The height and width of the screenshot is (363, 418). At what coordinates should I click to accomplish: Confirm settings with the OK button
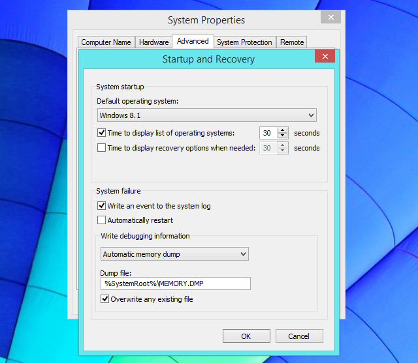[x=246, y=336]
